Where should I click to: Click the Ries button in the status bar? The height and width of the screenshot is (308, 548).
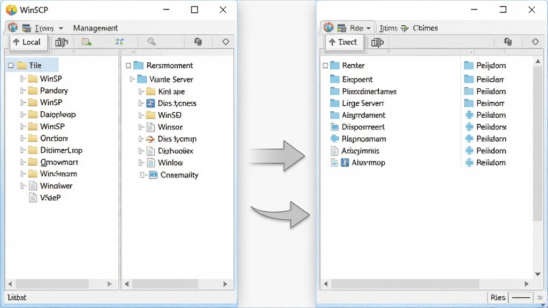tap(498, 297)
